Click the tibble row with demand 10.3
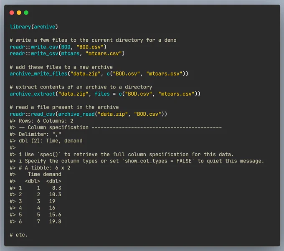284x251 pixels. [x=35, y=195]
